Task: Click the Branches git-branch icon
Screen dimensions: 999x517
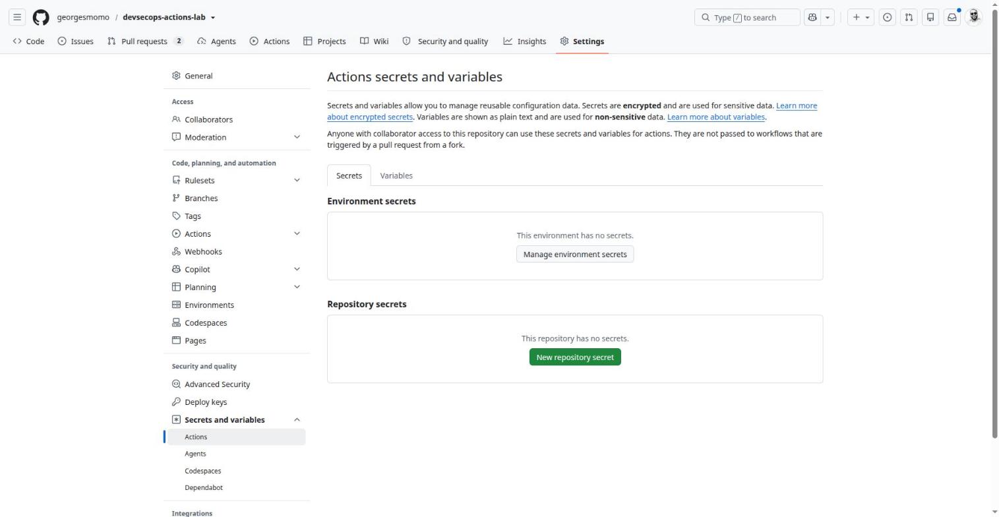Action: coord(176,198)
